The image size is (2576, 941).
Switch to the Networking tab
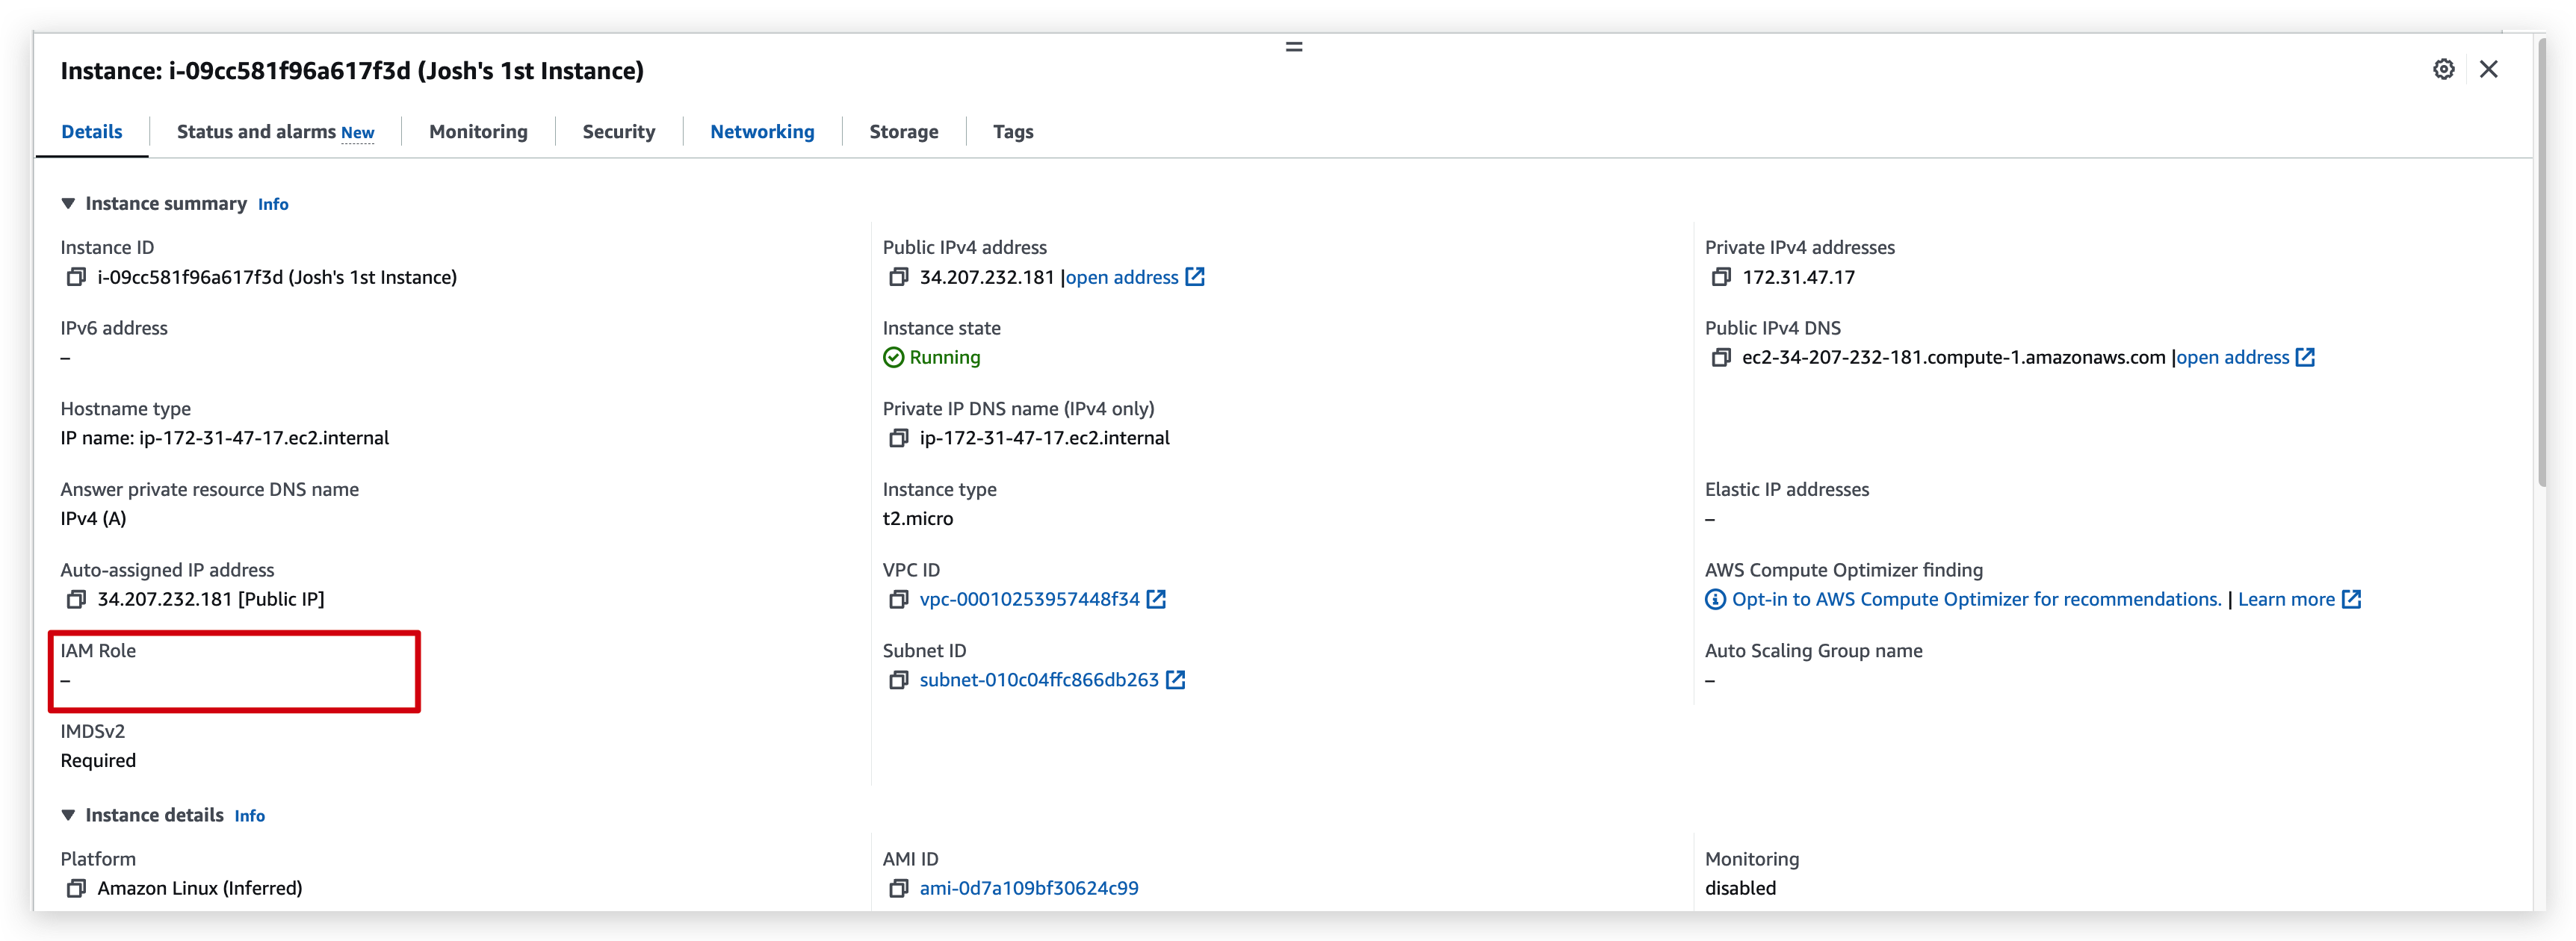pos(761,131)
